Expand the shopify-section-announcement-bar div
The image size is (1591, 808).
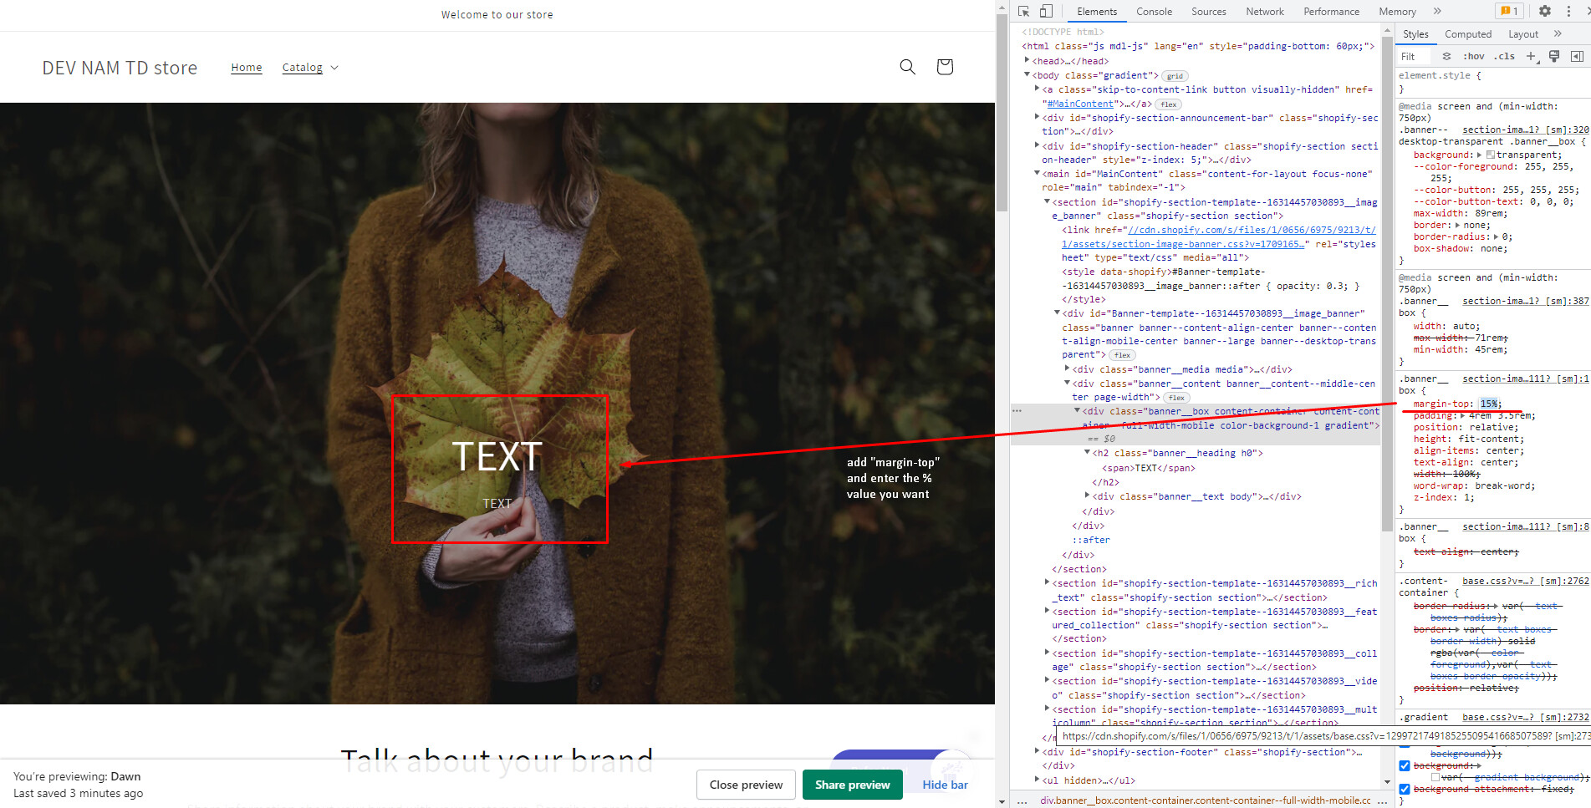tap(1038, 117)
